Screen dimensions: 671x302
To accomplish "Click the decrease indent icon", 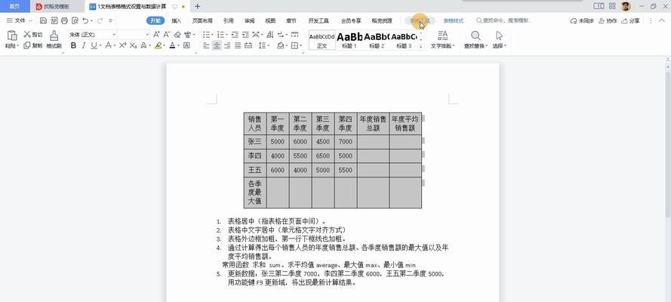I will click(235, 35).
